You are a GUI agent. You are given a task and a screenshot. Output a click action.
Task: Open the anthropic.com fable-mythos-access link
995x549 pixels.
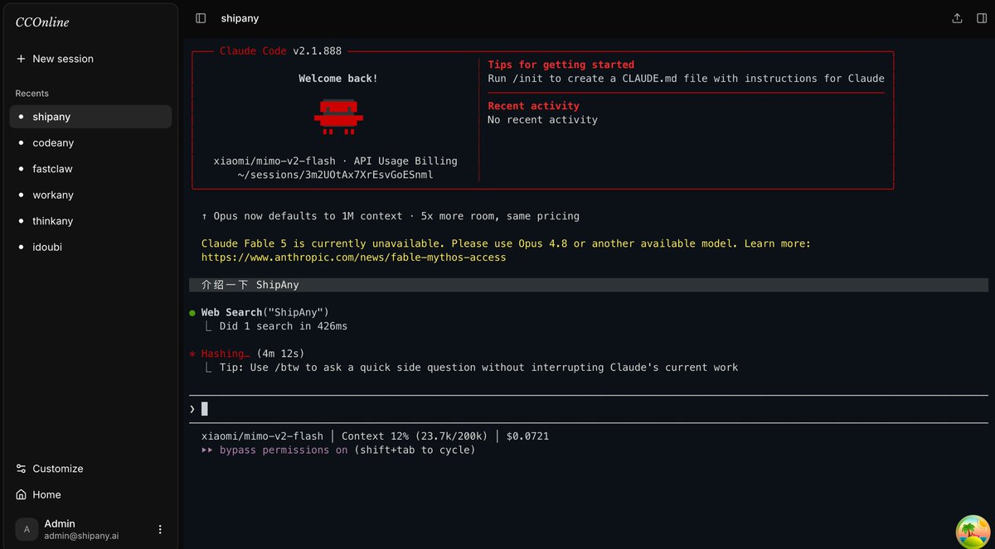coord(353,258)
